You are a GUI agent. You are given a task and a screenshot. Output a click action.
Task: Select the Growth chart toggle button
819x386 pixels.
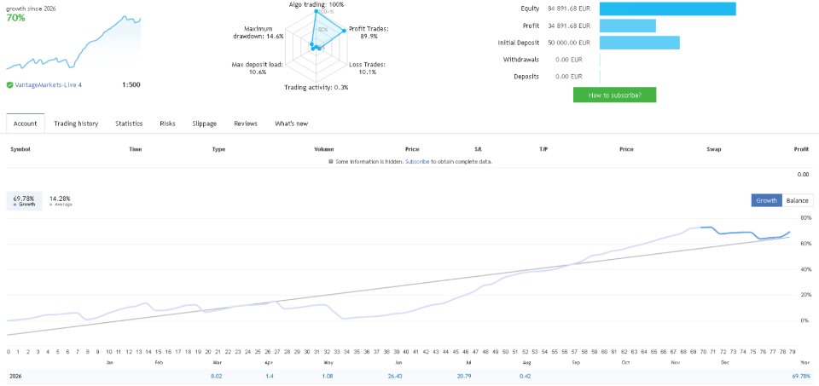click(x=767, y=200)
